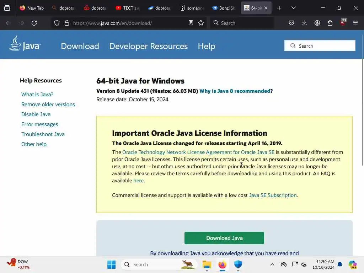Close the 64-bit Java tab
Image resolution: width=364 pixels, height=273 pixels.
coord(266,8)
